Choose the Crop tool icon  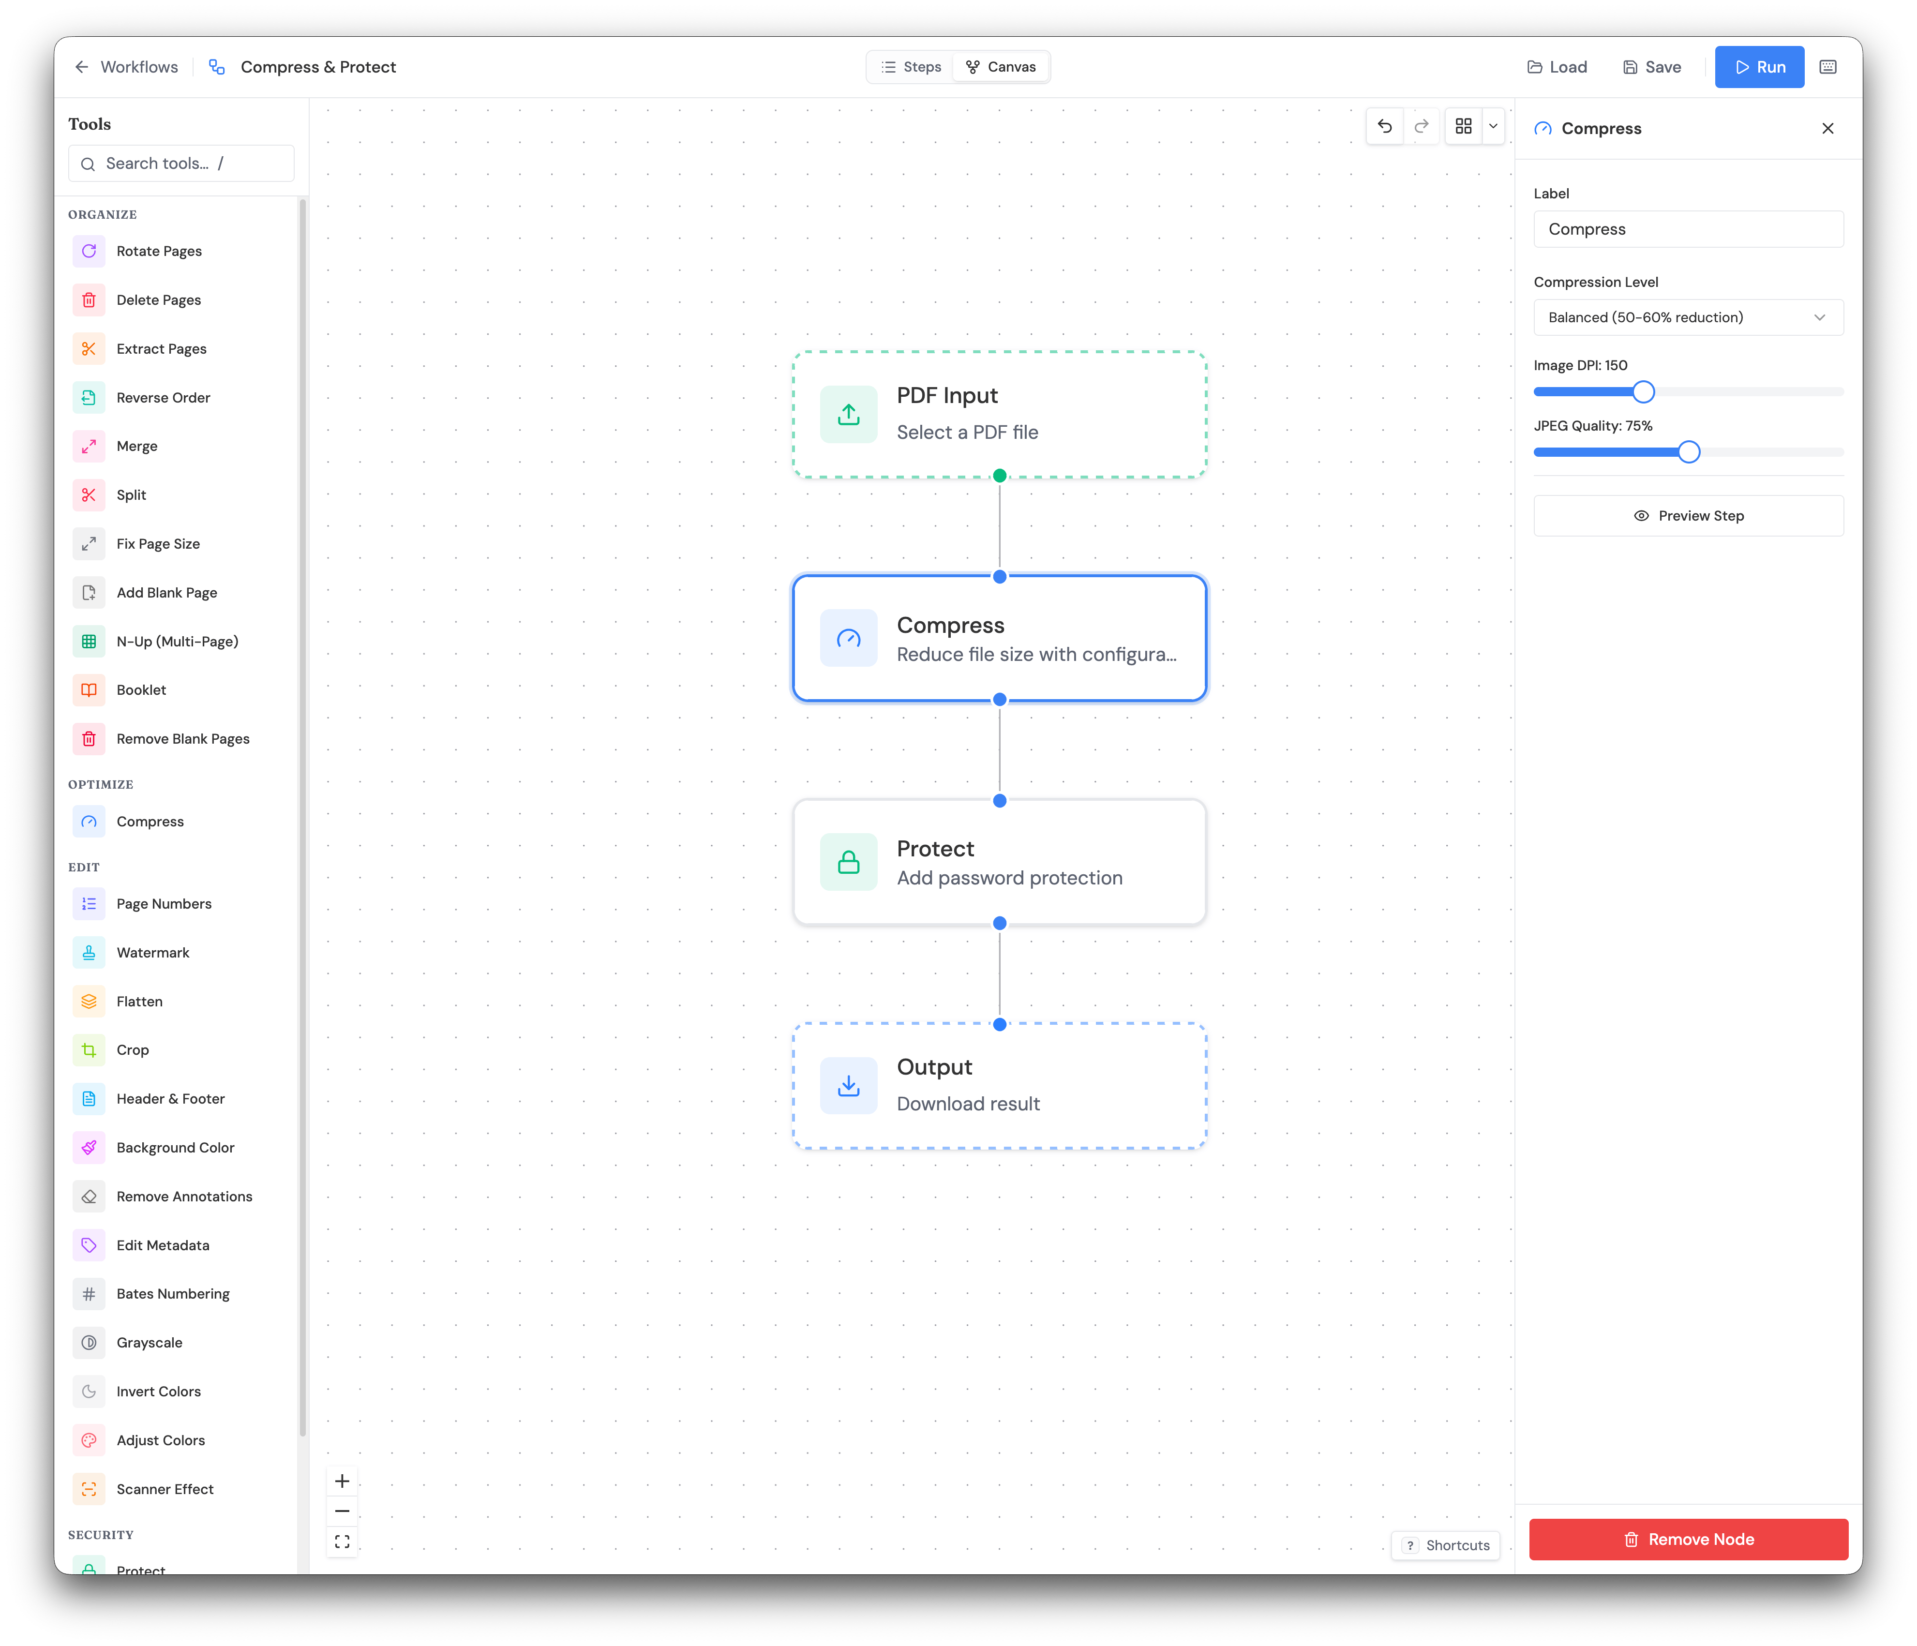89,1050
